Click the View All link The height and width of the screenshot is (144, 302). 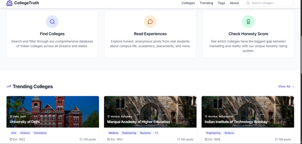(x=286, y=86)
